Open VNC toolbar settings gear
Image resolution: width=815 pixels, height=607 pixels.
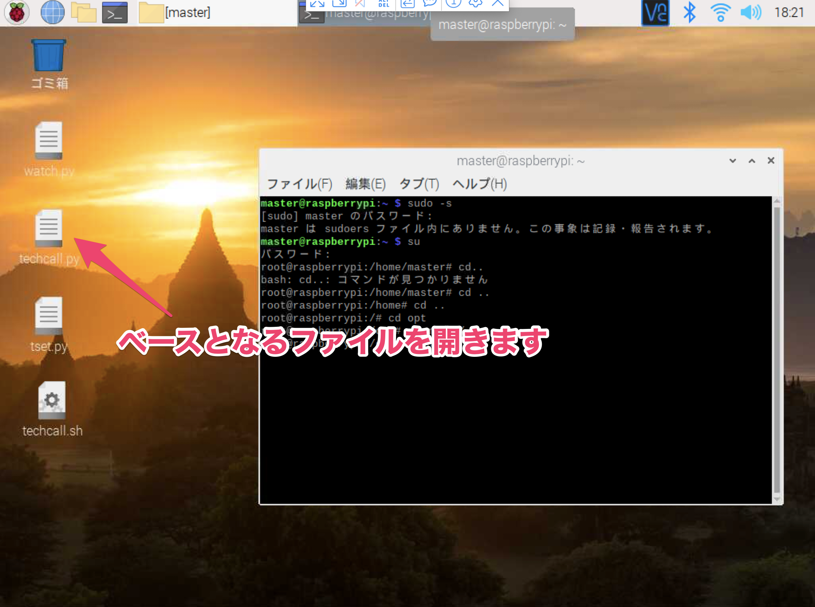[x=475, y=4]
